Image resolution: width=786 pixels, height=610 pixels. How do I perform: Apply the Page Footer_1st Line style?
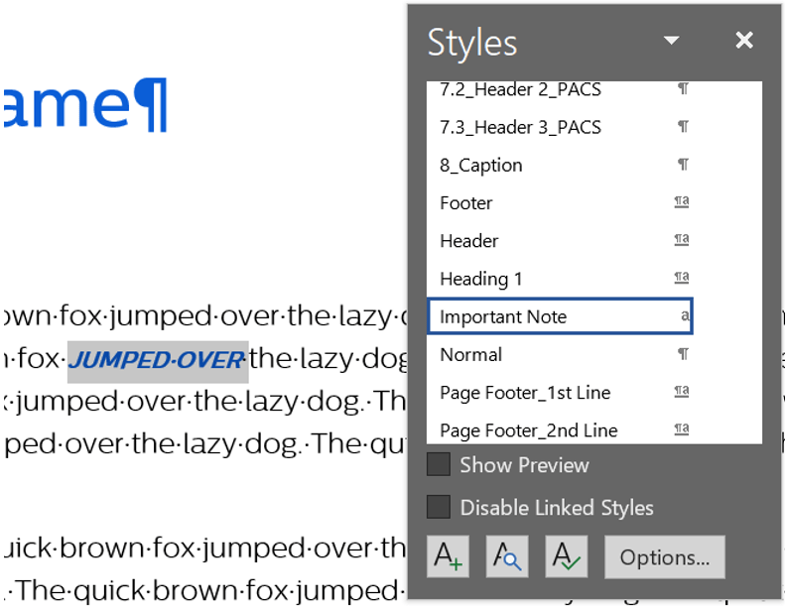[525, 393]
